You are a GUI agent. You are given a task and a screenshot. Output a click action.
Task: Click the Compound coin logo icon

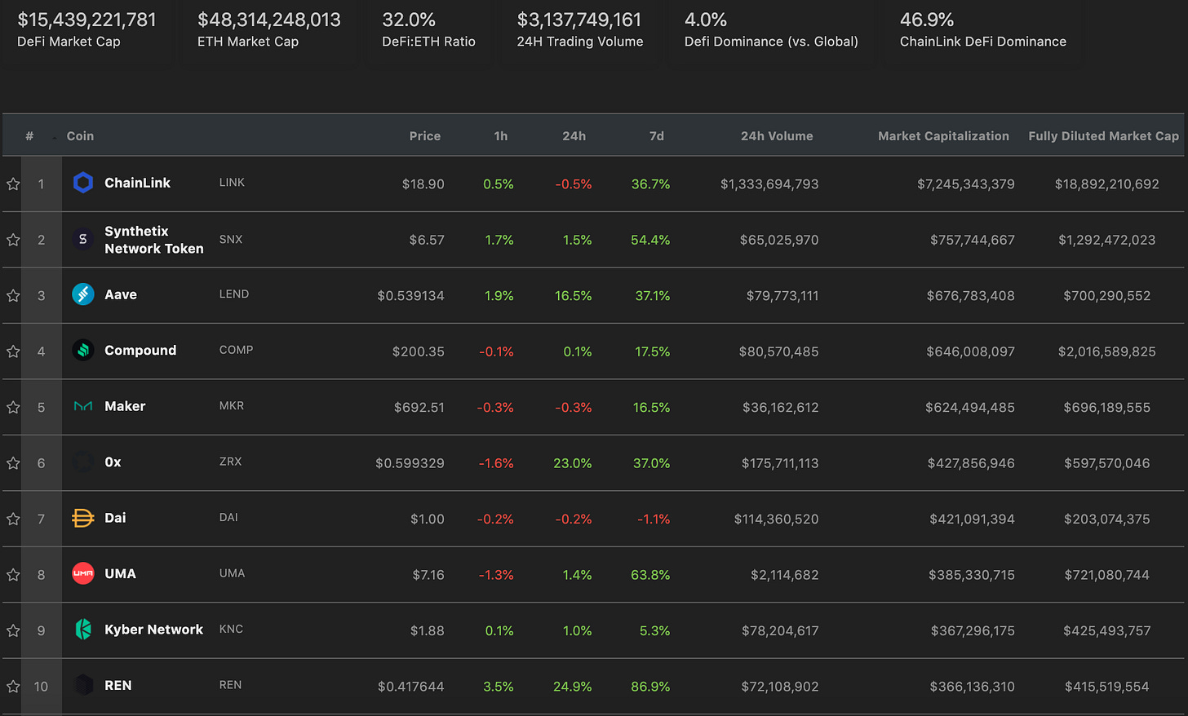tap(83, 350)
